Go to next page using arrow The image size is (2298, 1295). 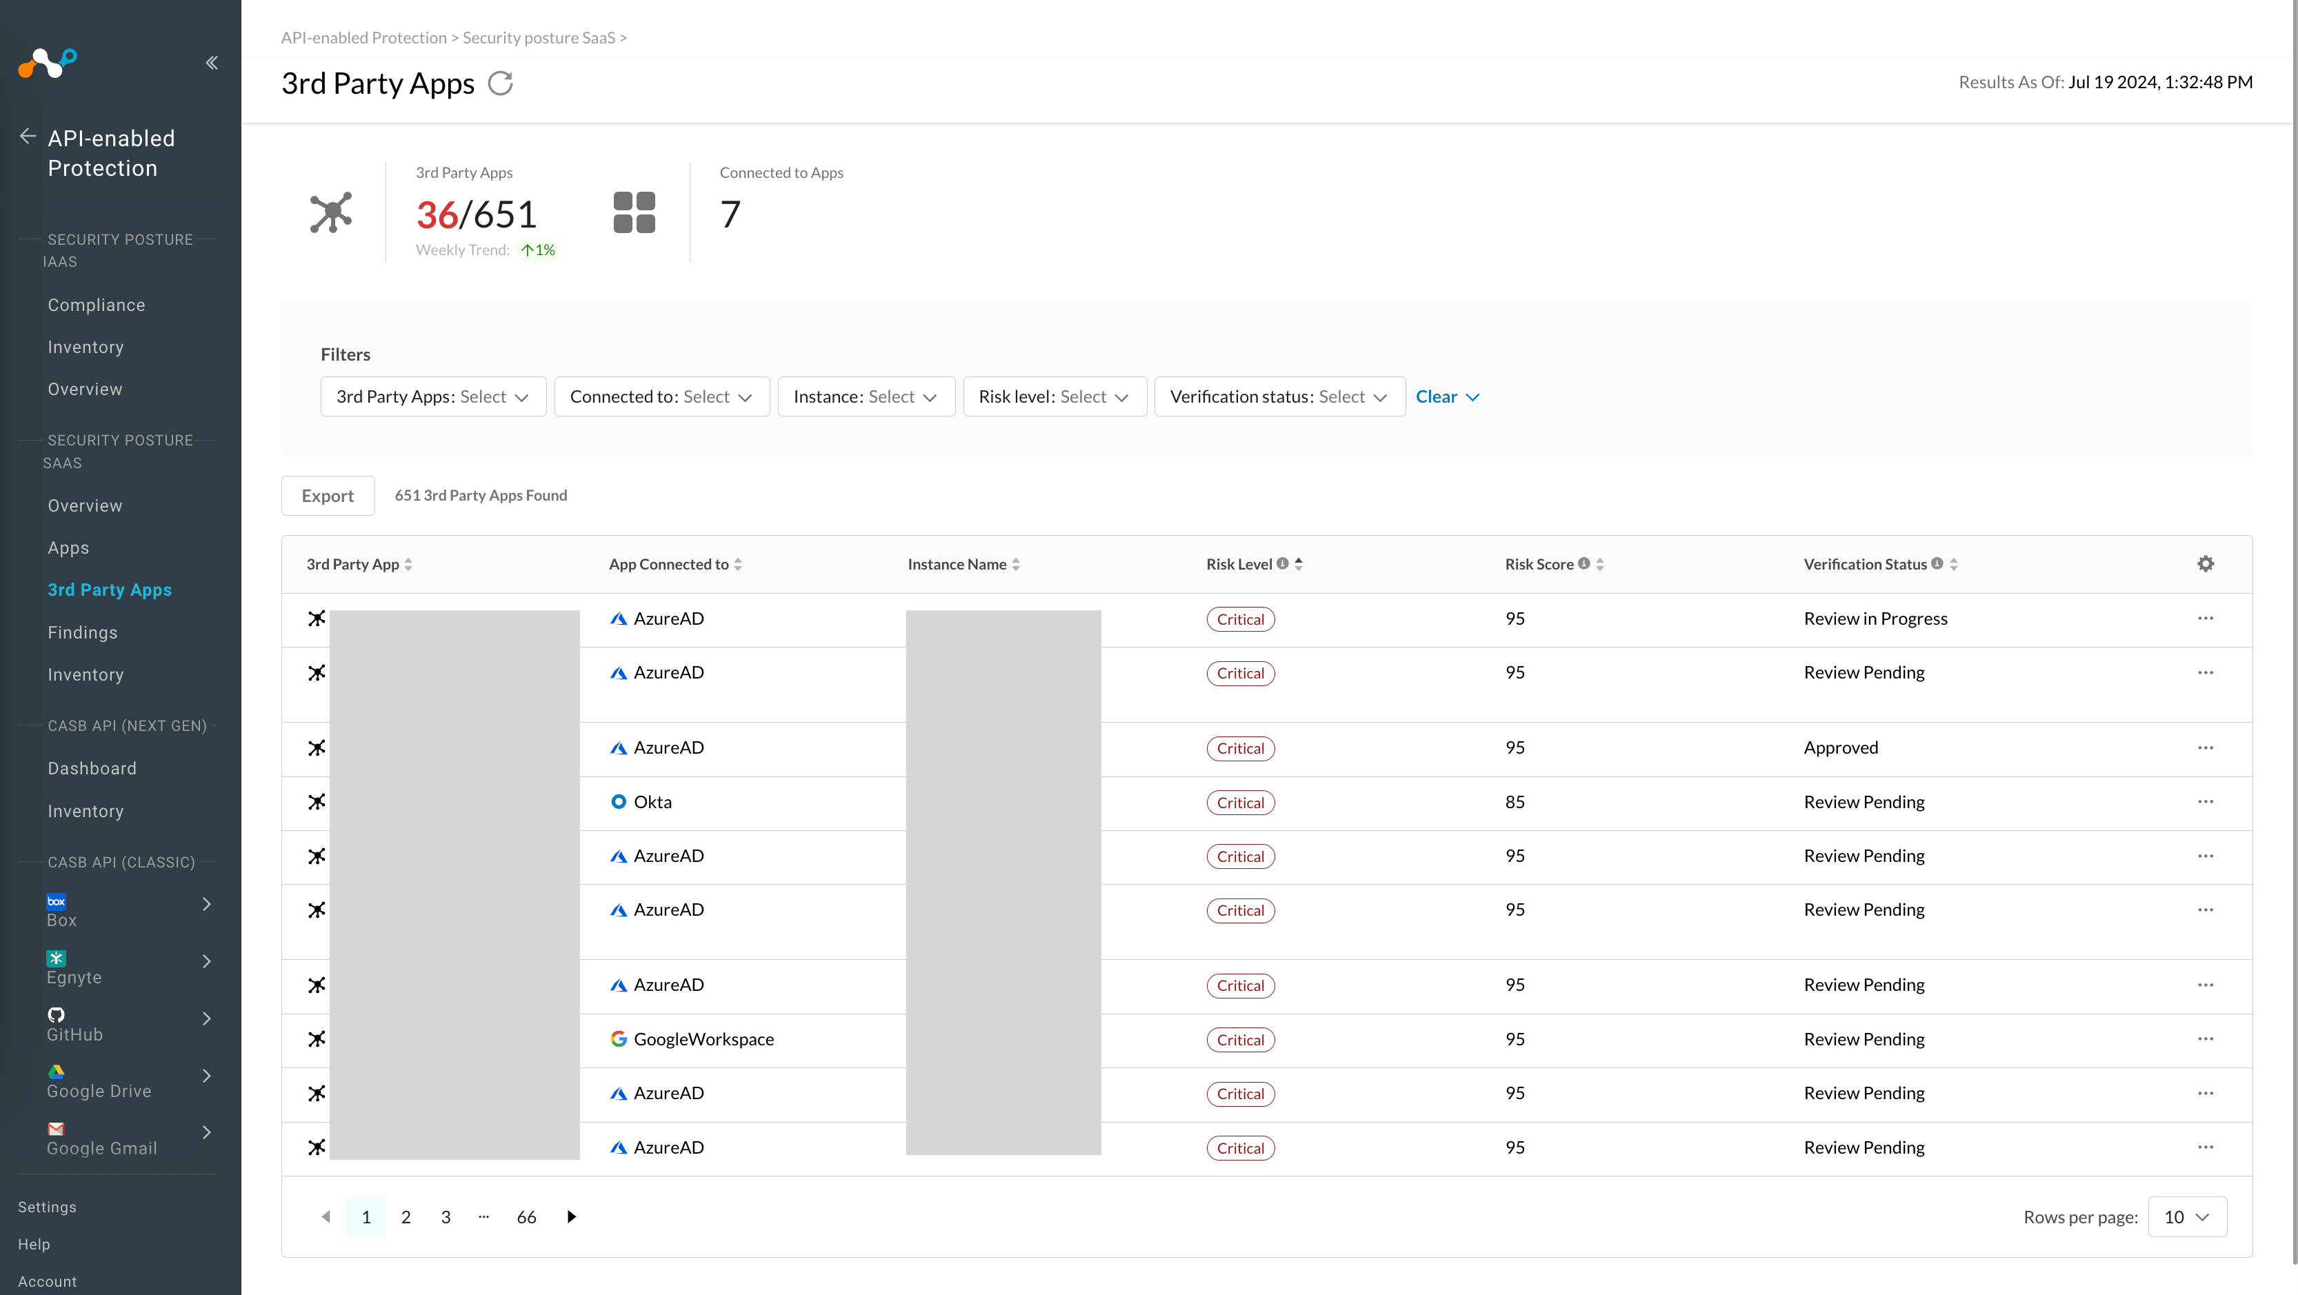click(572, 1216)
